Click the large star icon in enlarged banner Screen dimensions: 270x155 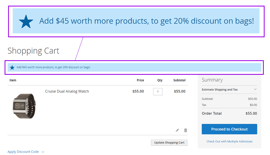pyautogui.click(x=26, y=21)
